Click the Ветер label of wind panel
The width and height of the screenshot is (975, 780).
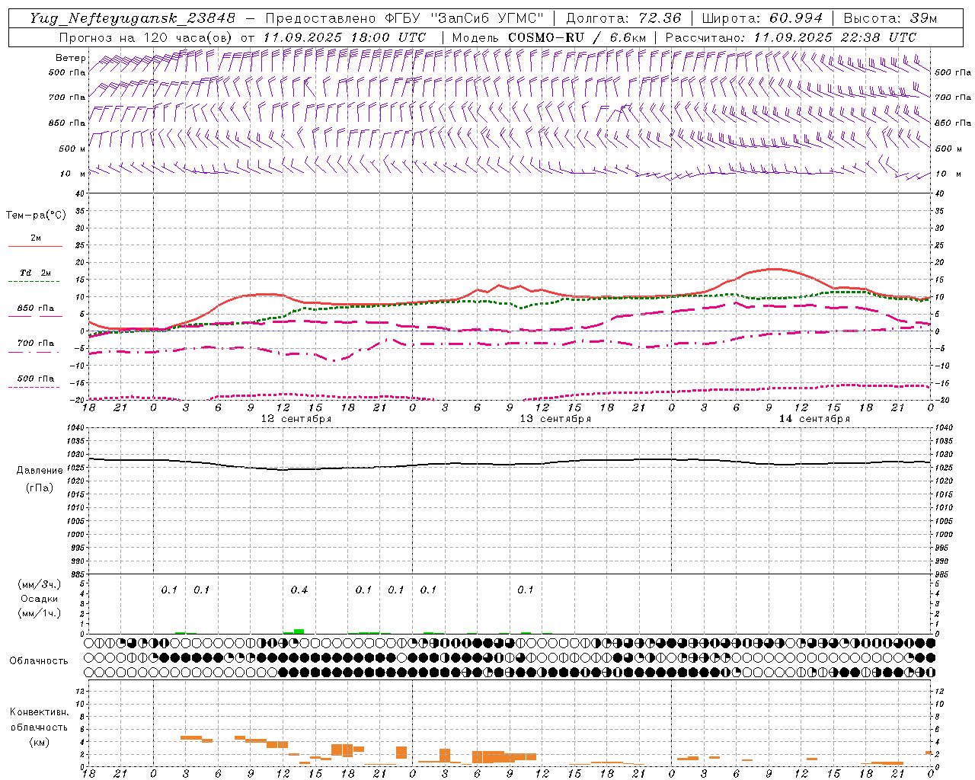[x=70, y=58]
